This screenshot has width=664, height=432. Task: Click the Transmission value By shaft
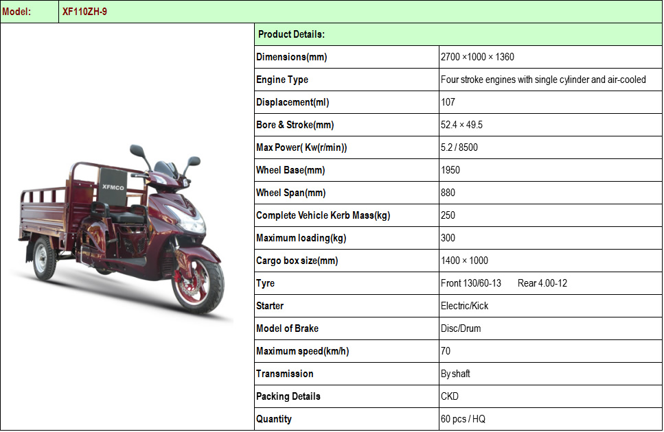tap(455, 374)
